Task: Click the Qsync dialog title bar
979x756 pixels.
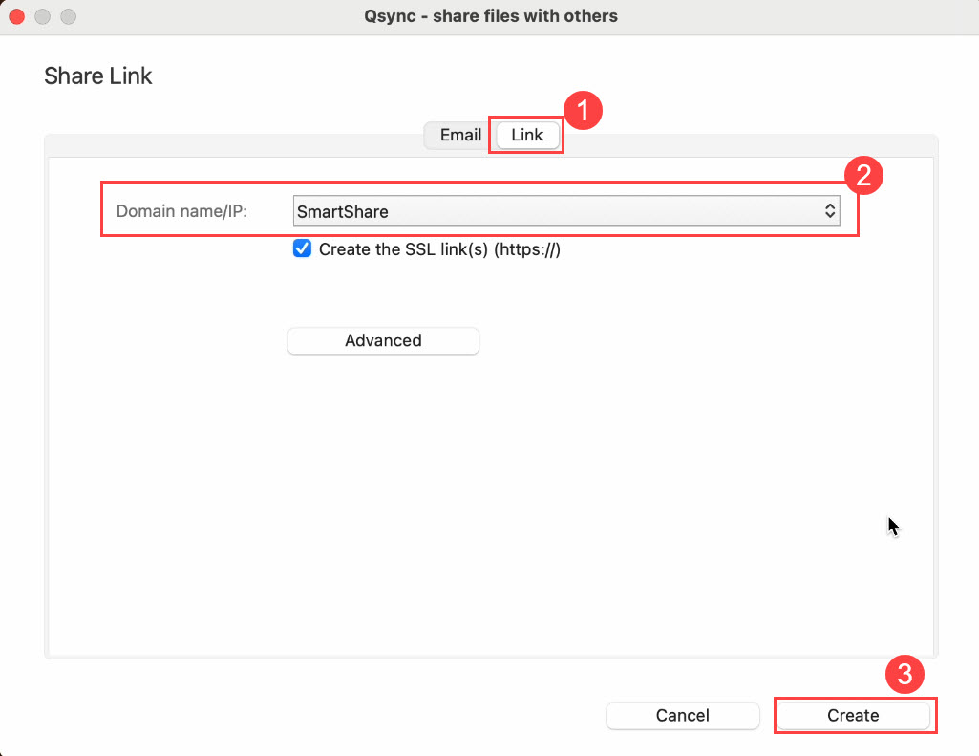Action: point(489,16)
